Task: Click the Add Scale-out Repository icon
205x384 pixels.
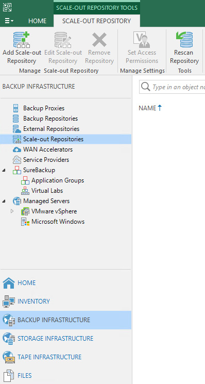Action: pyautogui.click(x=21, y=40)
